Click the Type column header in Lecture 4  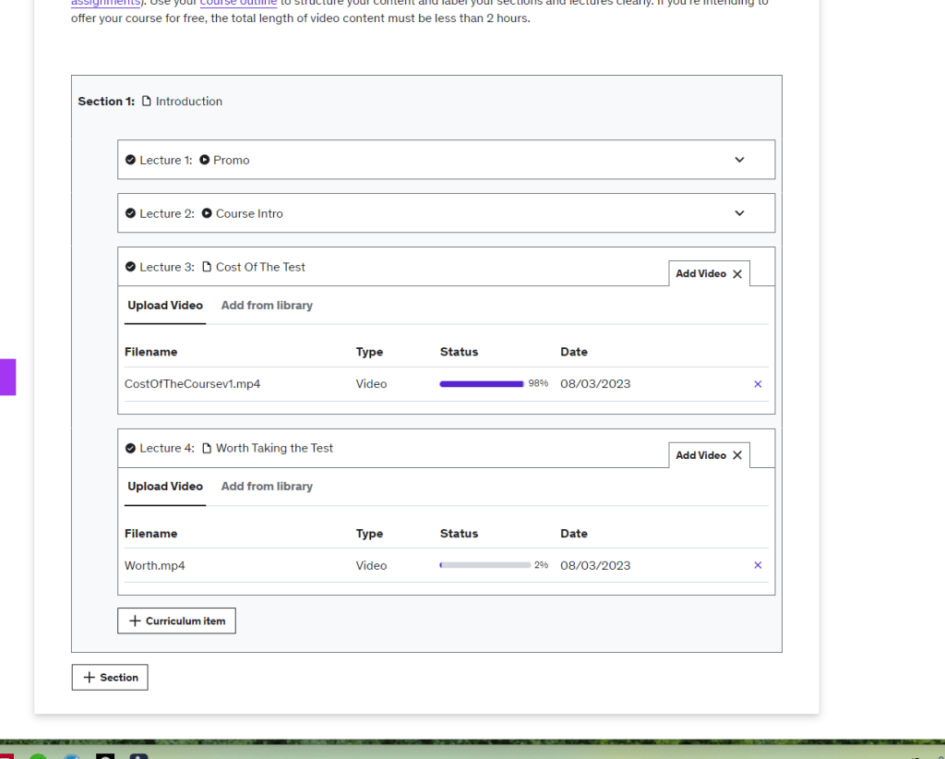369,534
